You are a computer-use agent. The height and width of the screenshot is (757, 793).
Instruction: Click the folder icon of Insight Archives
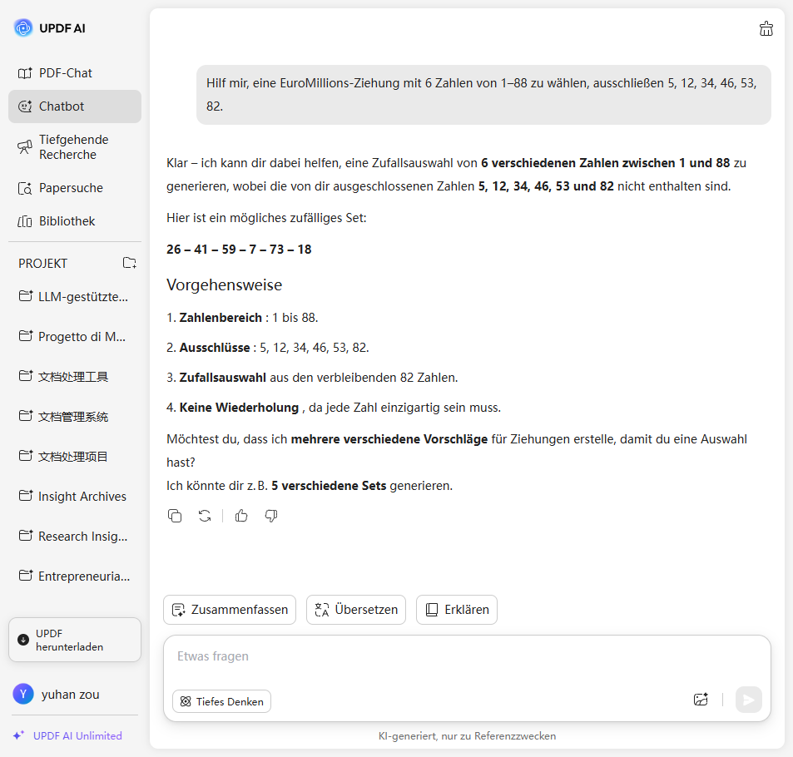[x=26, y=496]
